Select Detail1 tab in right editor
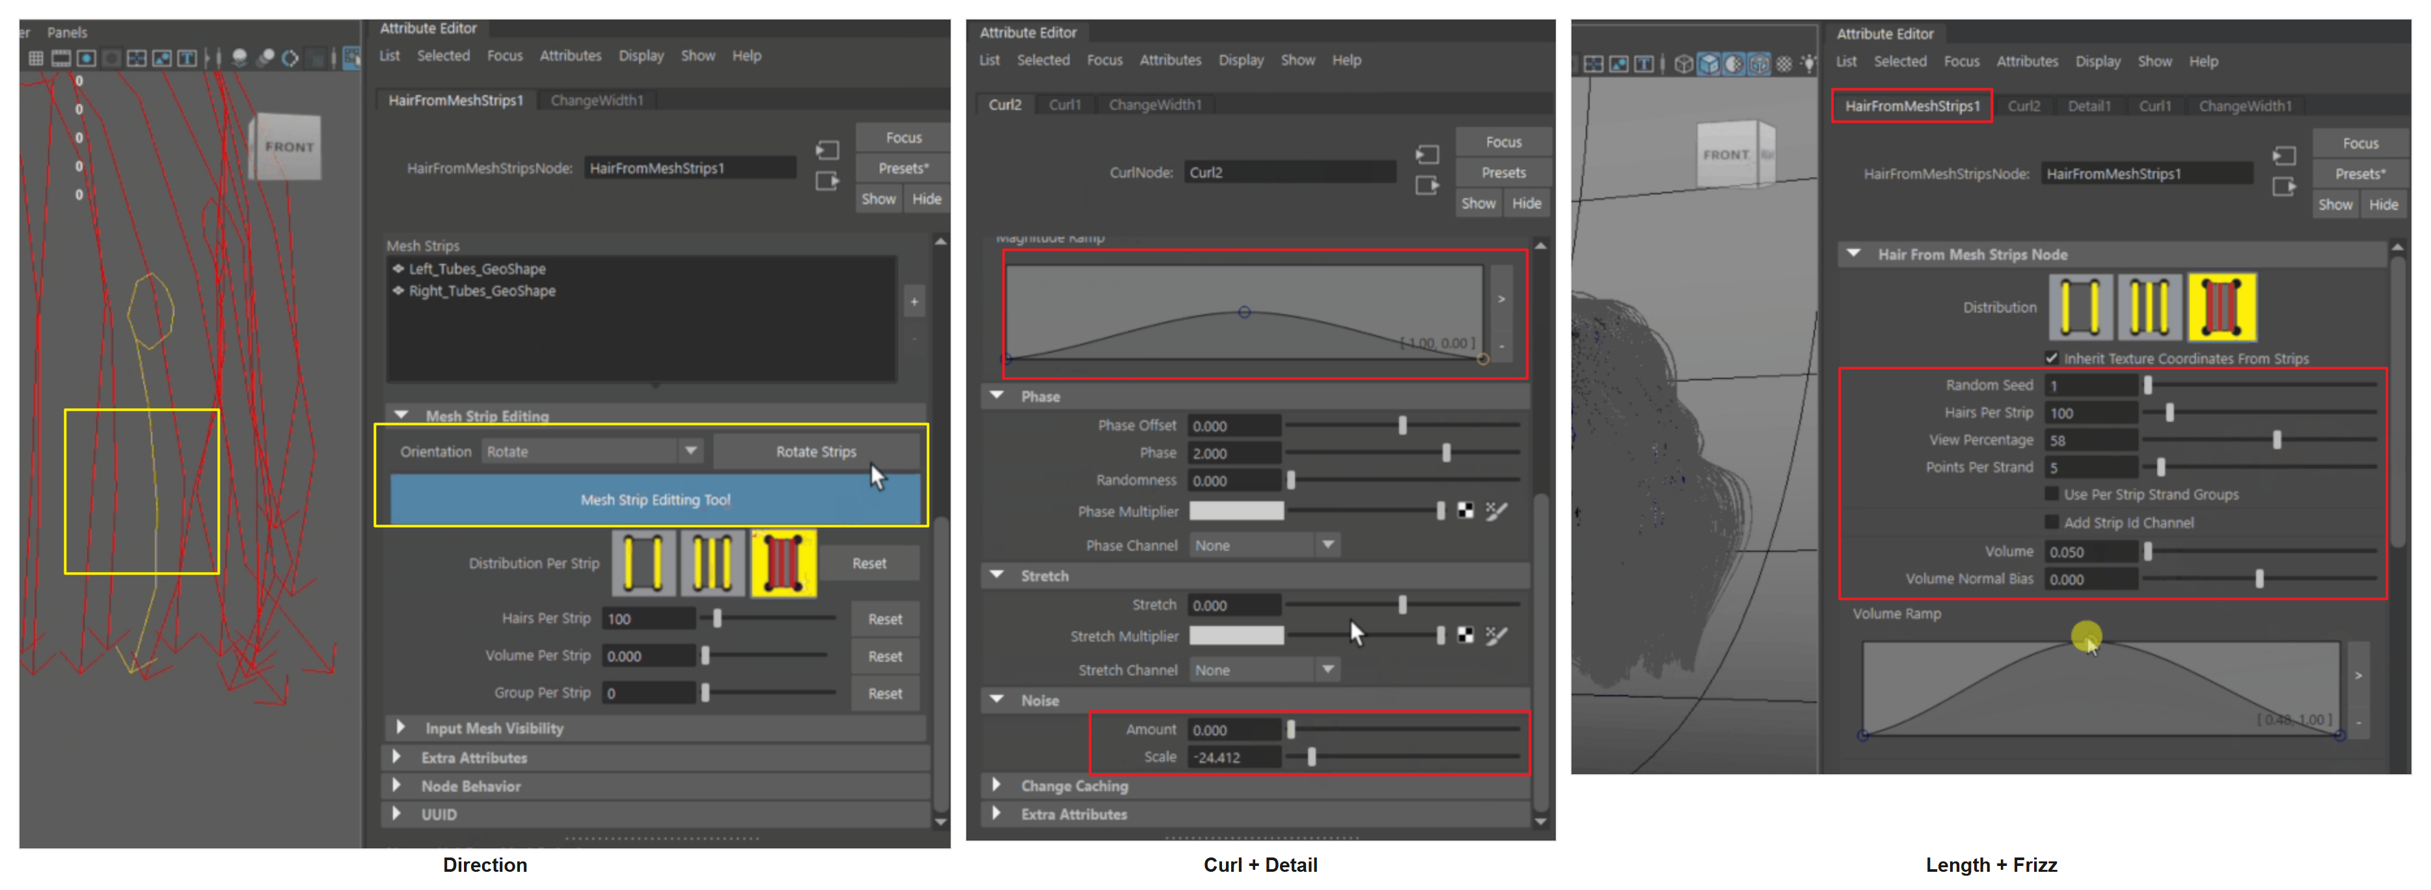Viewport: 2431px width, 890px height. 2089,105
